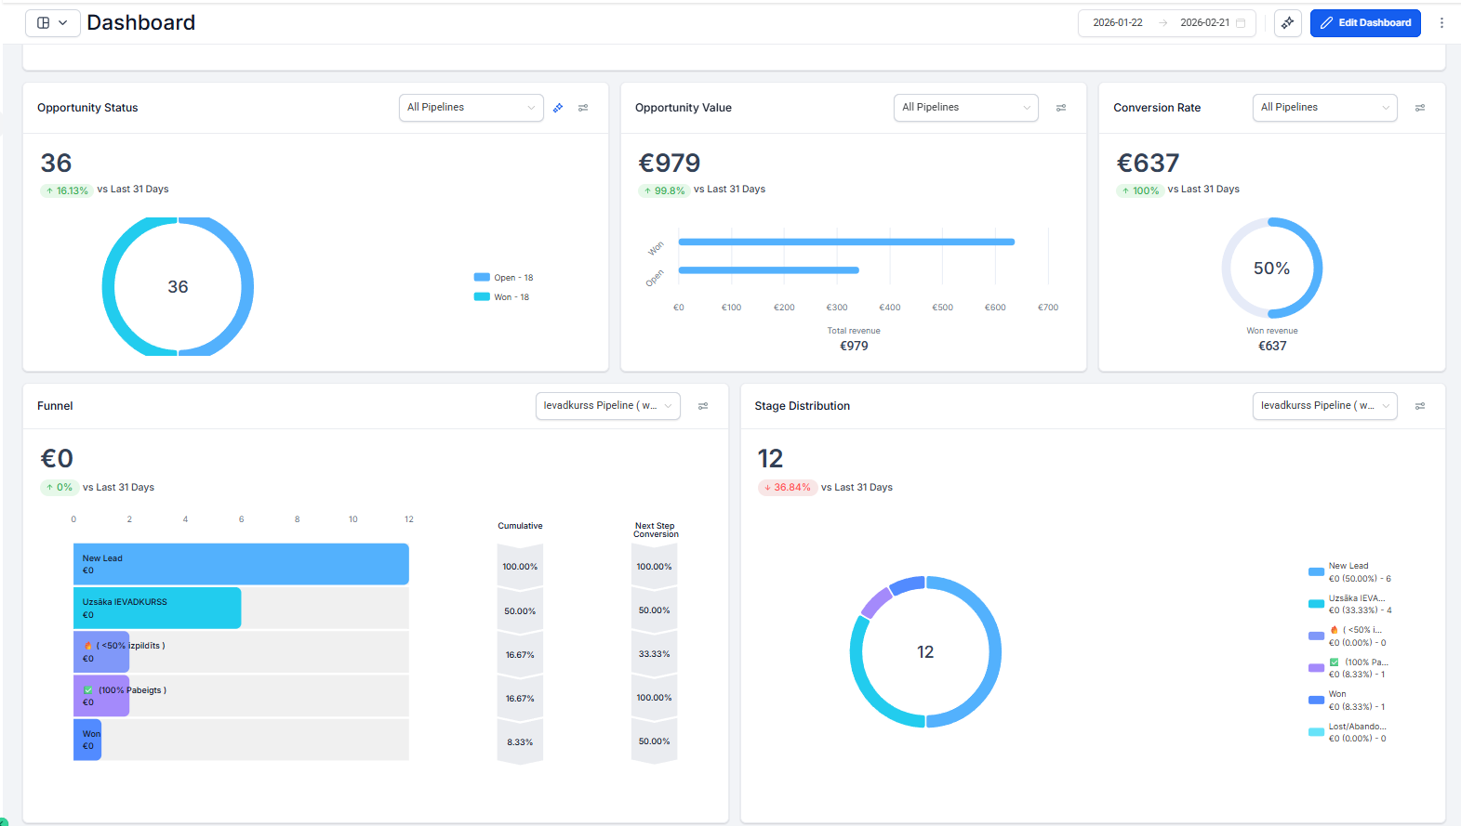Open Opportunity Status pipelines dropdown
The image size is (1461, 826).
[x=471, y=108]
